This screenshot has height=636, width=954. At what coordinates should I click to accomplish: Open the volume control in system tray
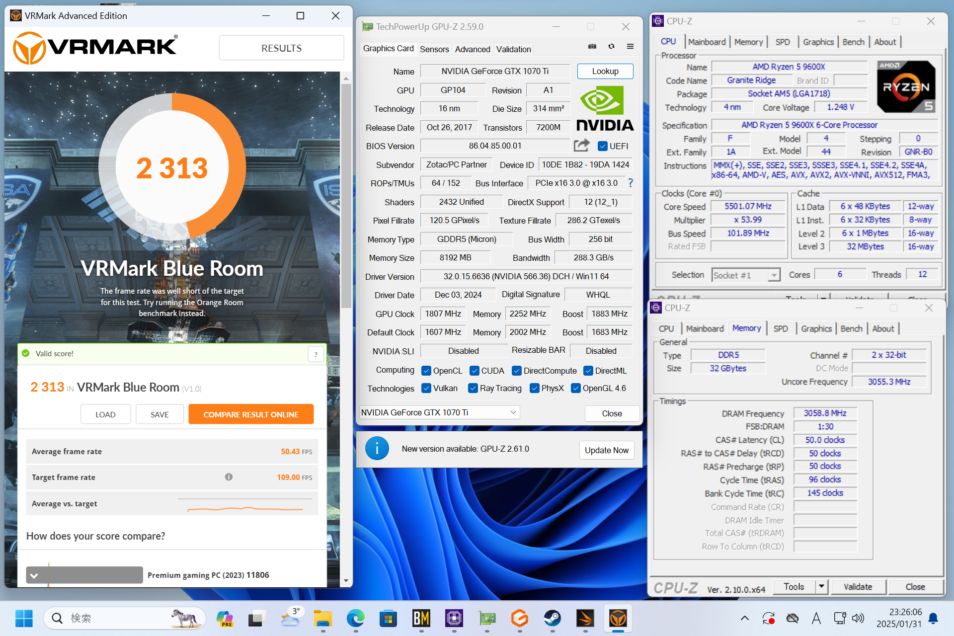click(858, 619)
